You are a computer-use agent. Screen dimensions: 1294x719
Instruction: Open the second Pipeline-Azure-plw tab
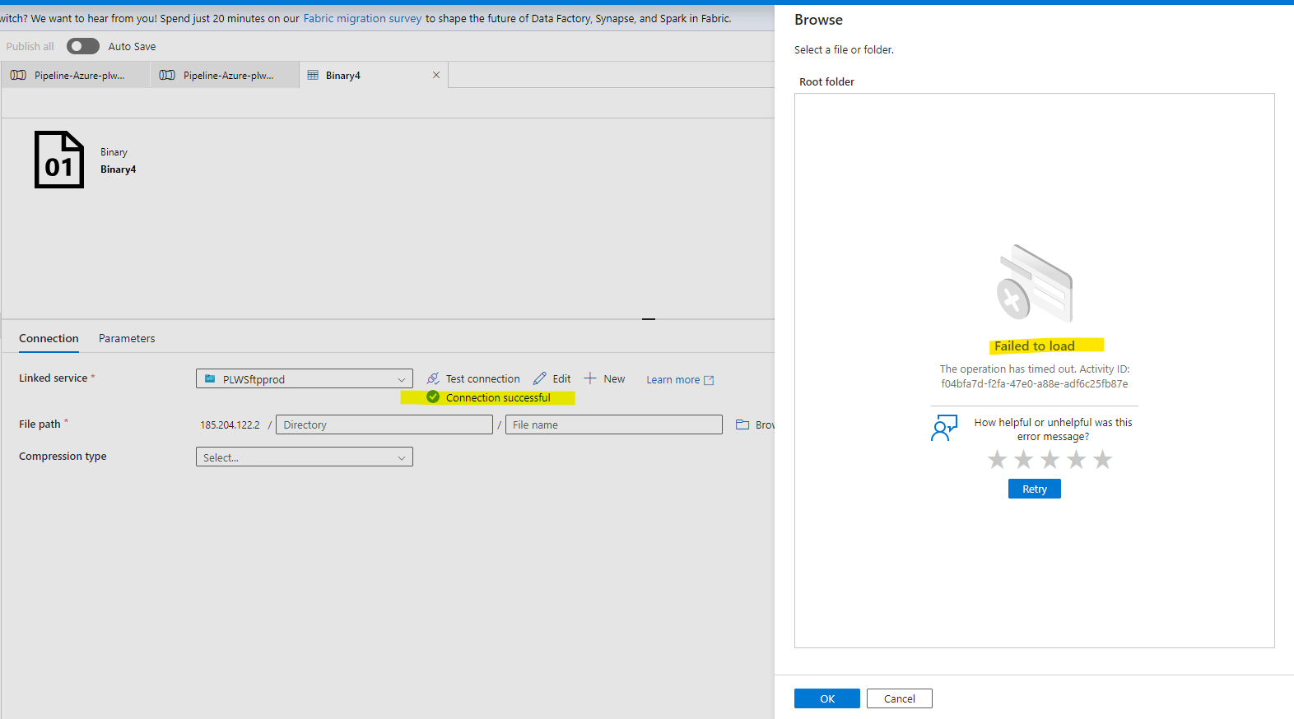(x=224, y=75)
